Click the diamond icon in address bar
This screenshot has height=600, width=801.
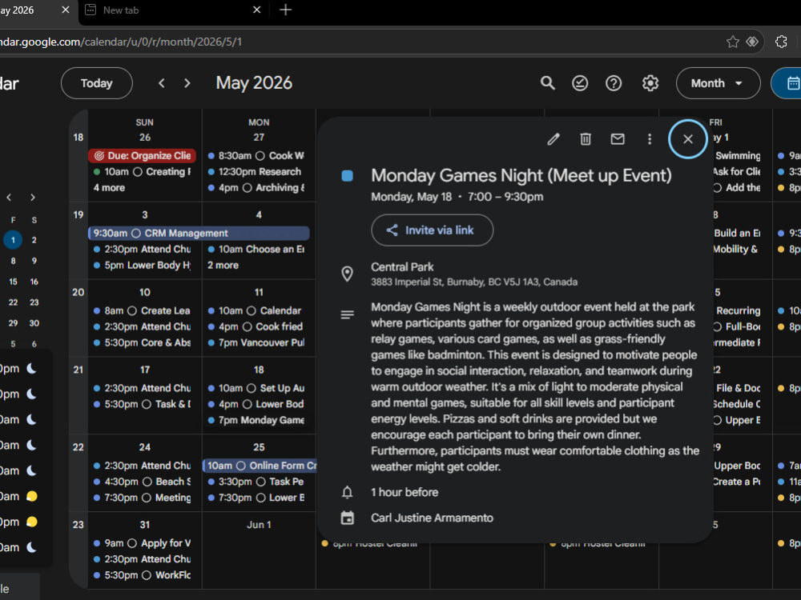[752, 42]
